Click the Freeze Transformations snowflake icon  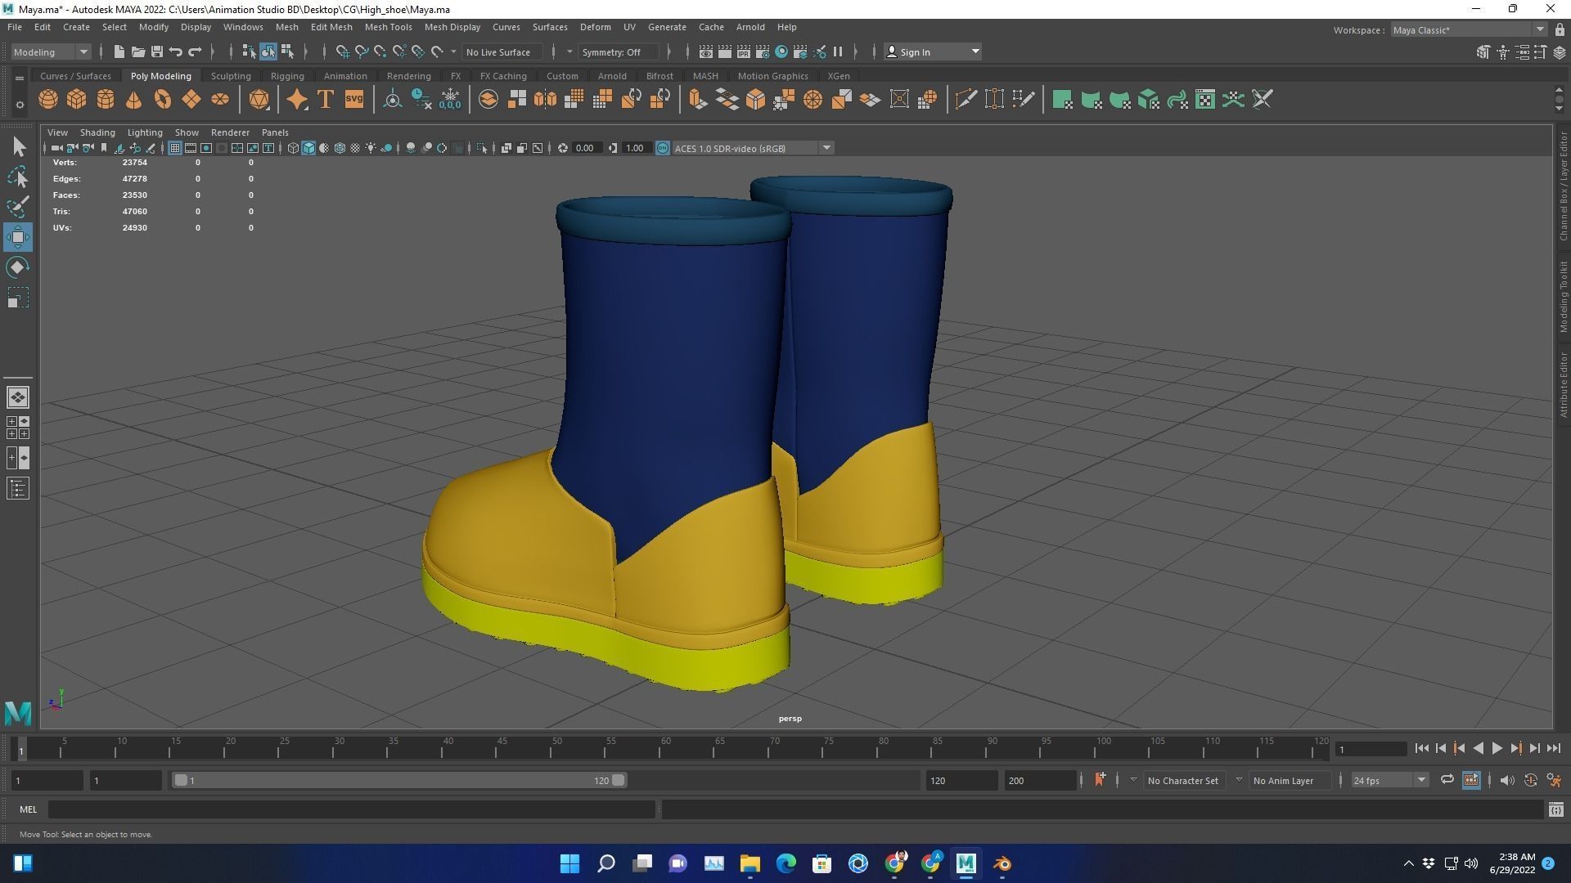[x=450, y=100]
